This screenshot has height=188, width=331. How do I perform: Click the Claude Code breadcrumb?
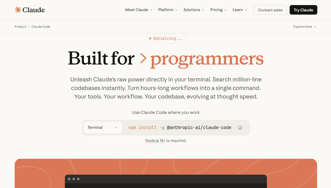41,27
